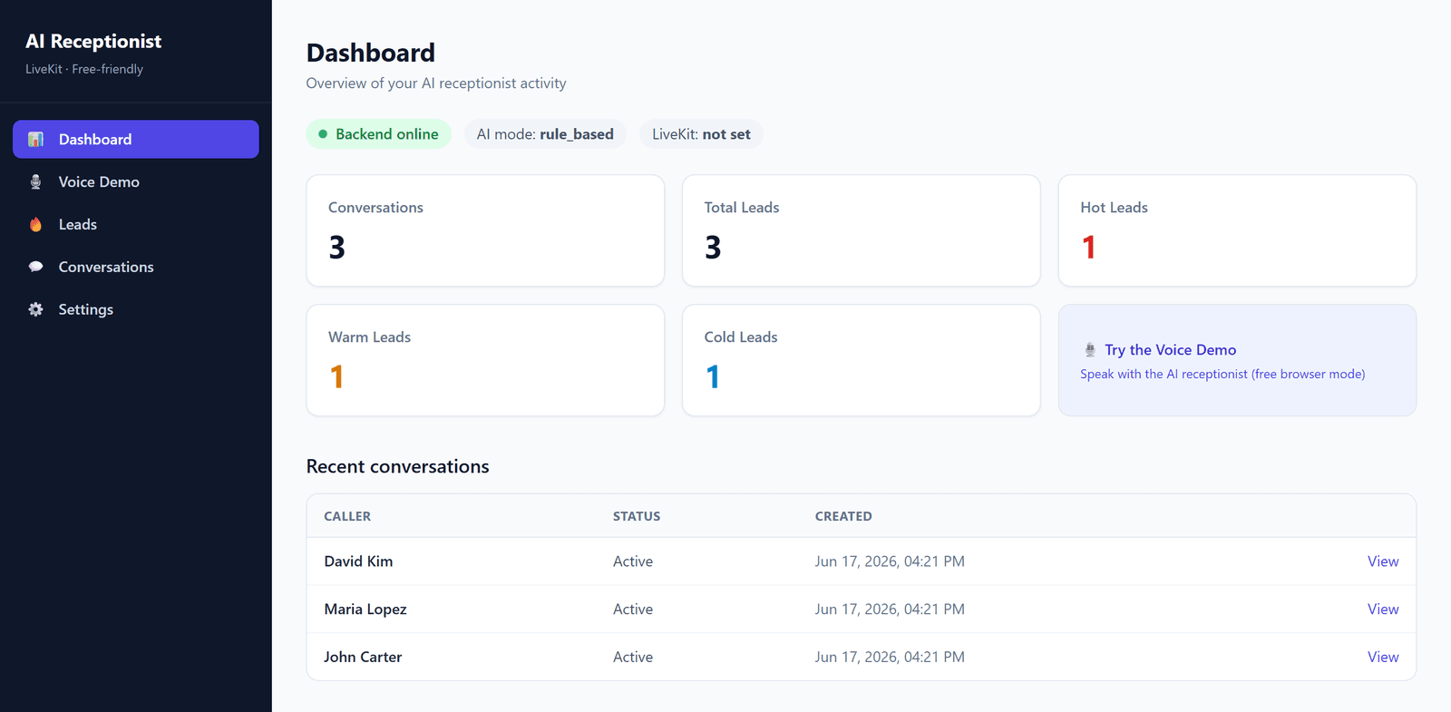View Maria Lopez's conversation
1451x712 pixels.
pos(1383,610)
